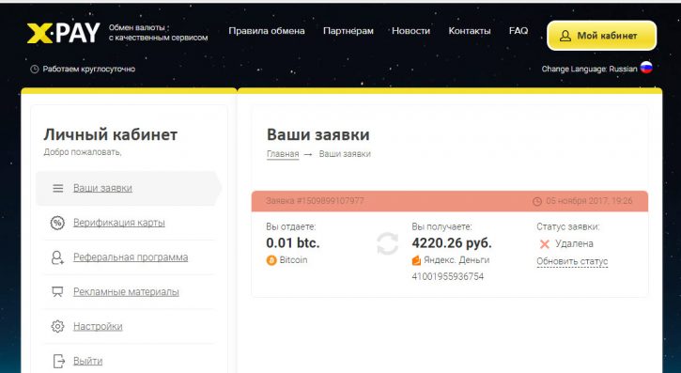Click the hamburger icon beside Ваши заявки
The height and width of the screenshot is (373, 681).
pyautogui.click(x=57, y=189)
